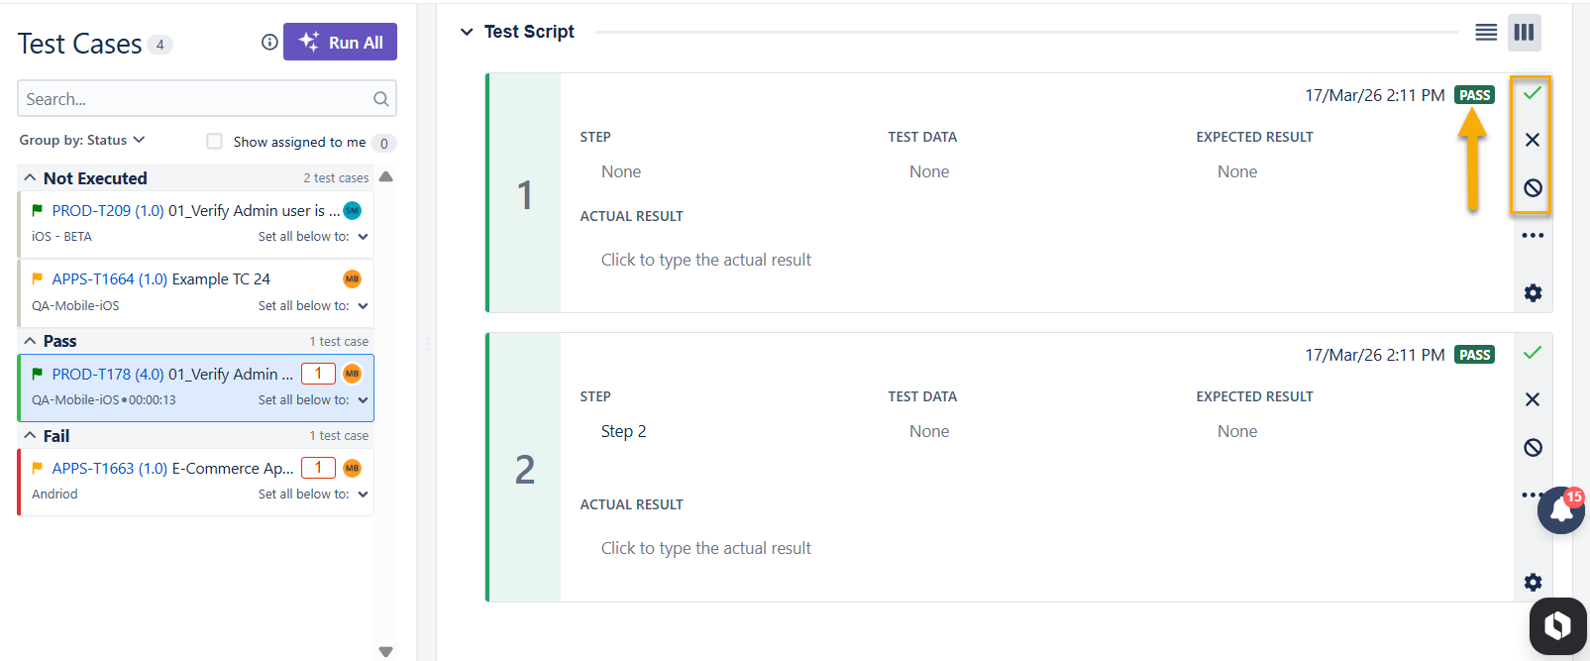Open Set all below dropdown for PROD-T209
The width and height of the screenshot is (1590, 661).
tap(365, 236)
